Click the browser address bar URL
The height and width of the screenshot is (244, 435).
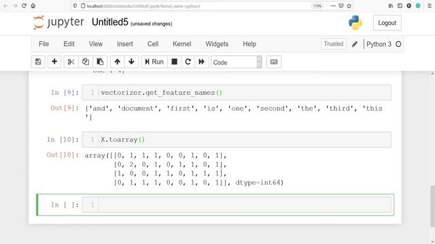(143, 6)
